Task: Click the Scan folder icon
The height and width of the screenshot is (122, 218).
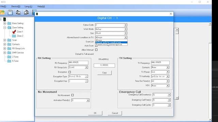Action: click(9, 40)
